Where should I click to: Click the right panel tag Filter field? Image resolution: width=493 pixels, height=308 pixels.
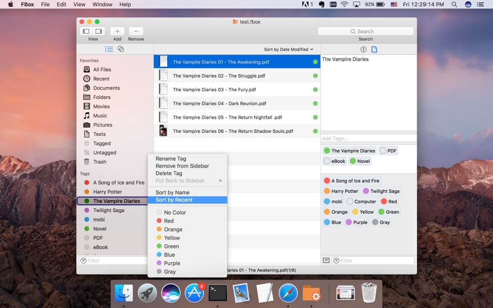(x=373, y=260)
